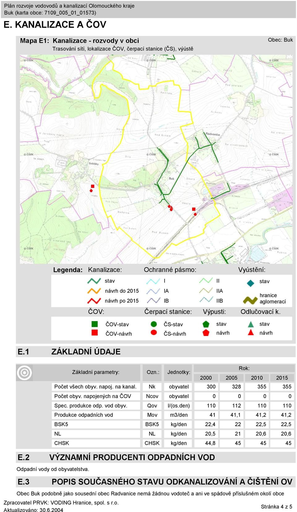
Task: Click the 'Radvanice' label on the map
Action: tap(213, 134)
